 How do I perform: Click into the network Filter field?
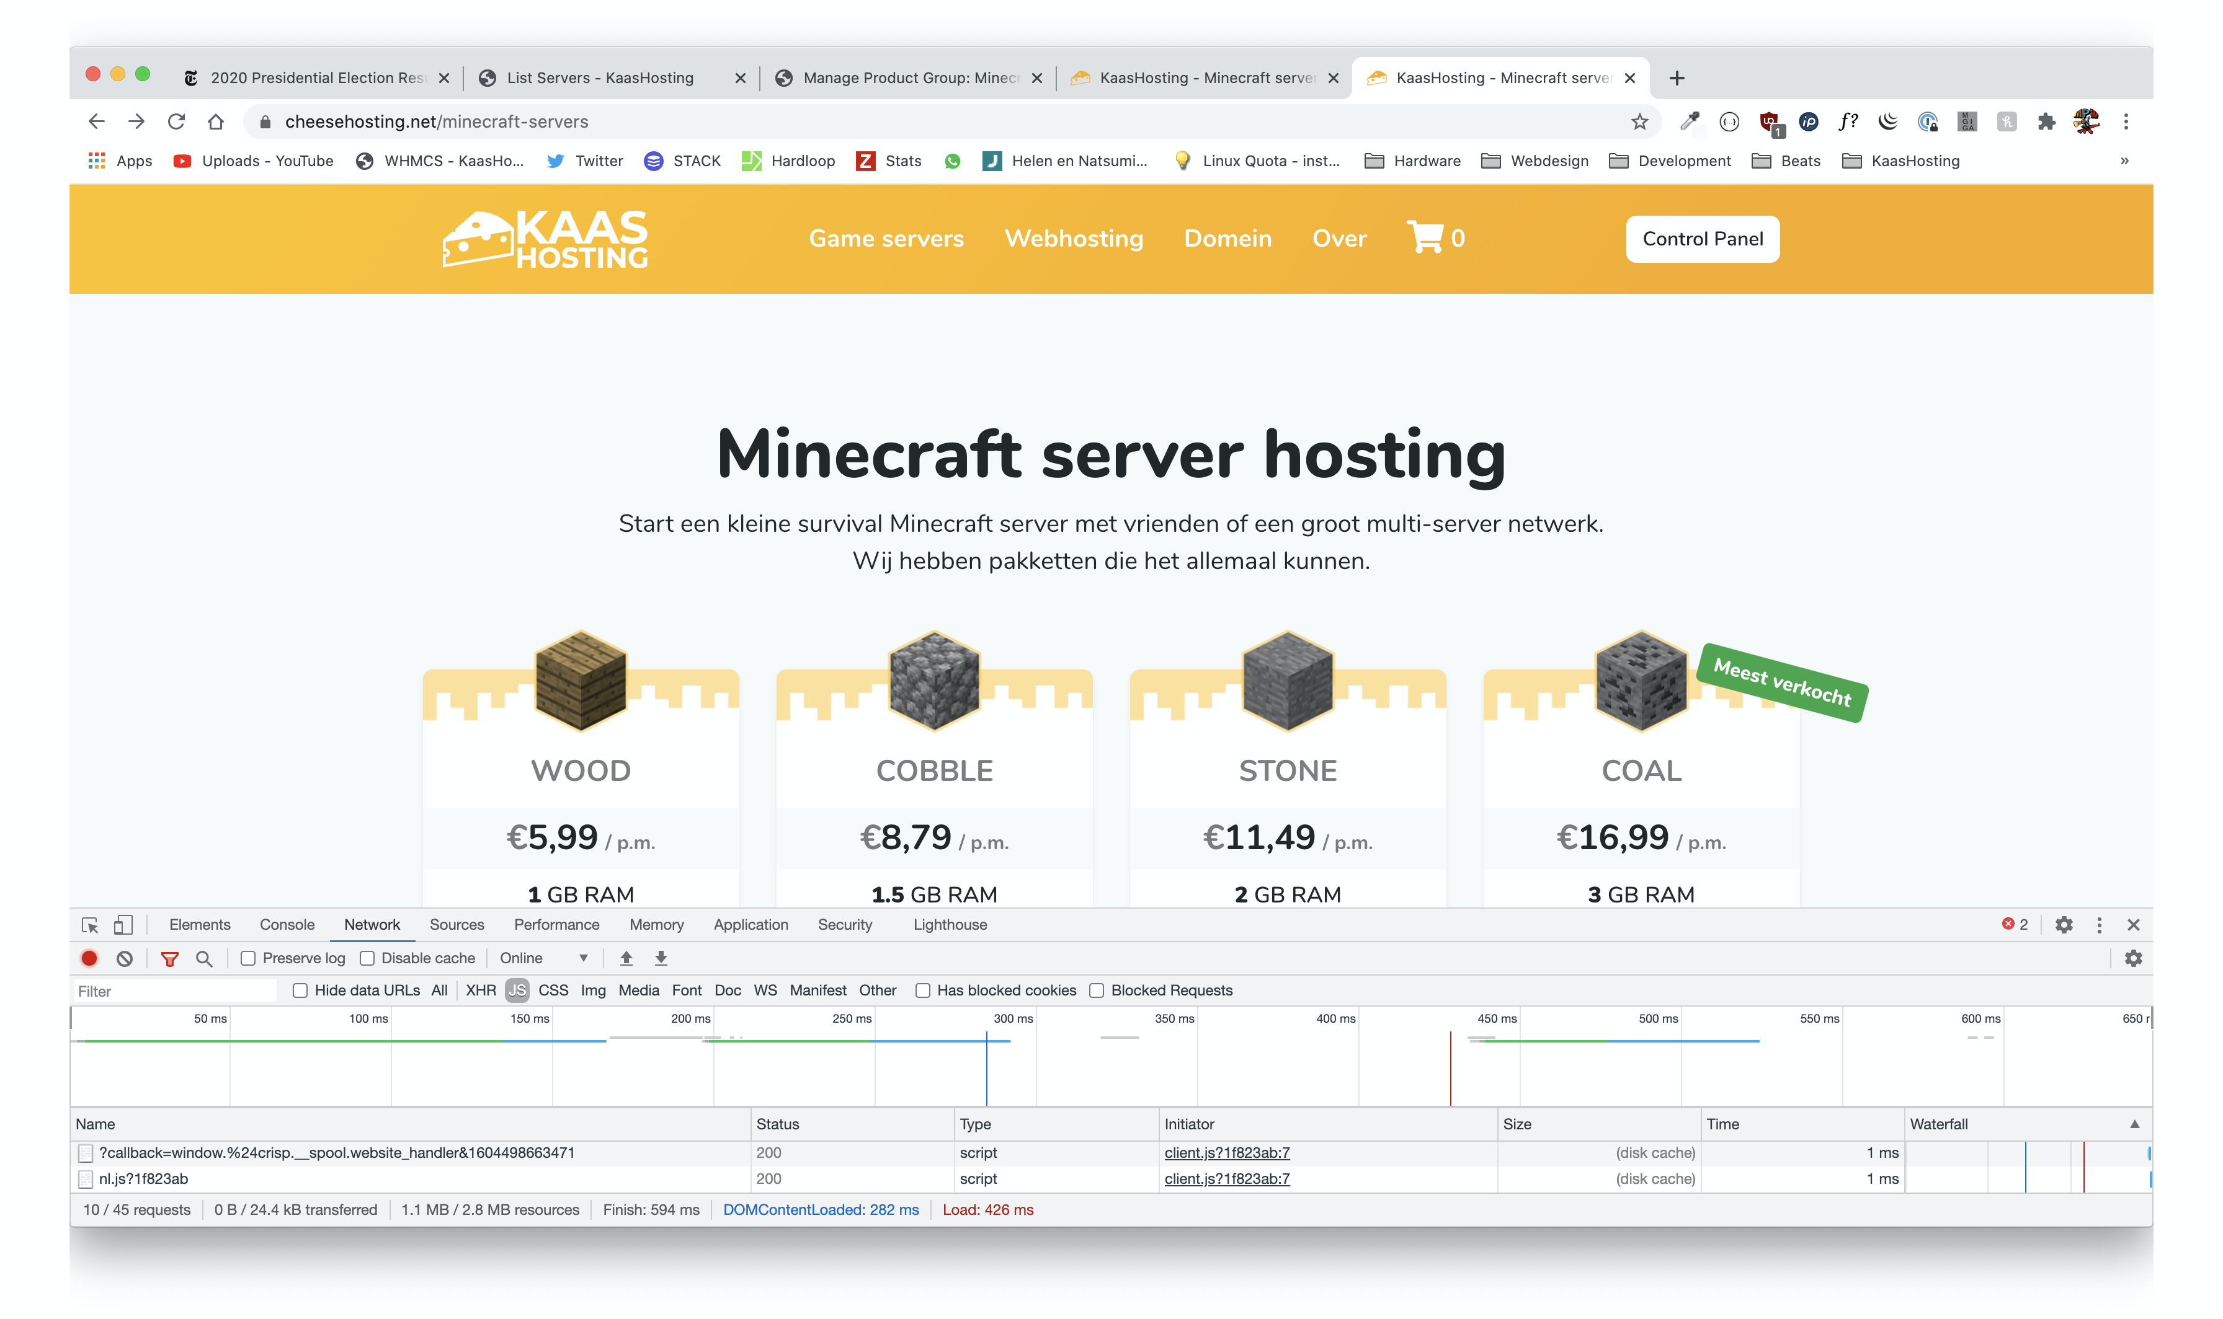tap(174, 991)
